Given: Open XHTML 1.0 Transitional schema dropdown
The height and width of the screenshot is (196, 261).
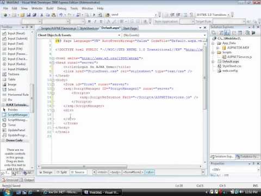Looking at the screenshot, I should [x=228, y=15].
